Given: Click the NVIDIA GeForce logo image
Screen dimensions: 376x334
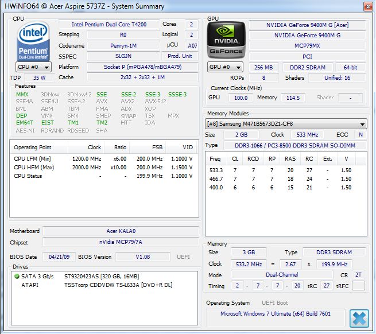Looking at the screenshot, I should pyautogui.click(x=226, y=40).
